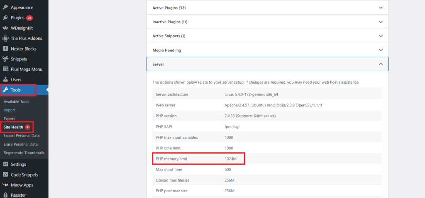Open the Code Snippets menu
425x198 pixels.
point(24,175)
